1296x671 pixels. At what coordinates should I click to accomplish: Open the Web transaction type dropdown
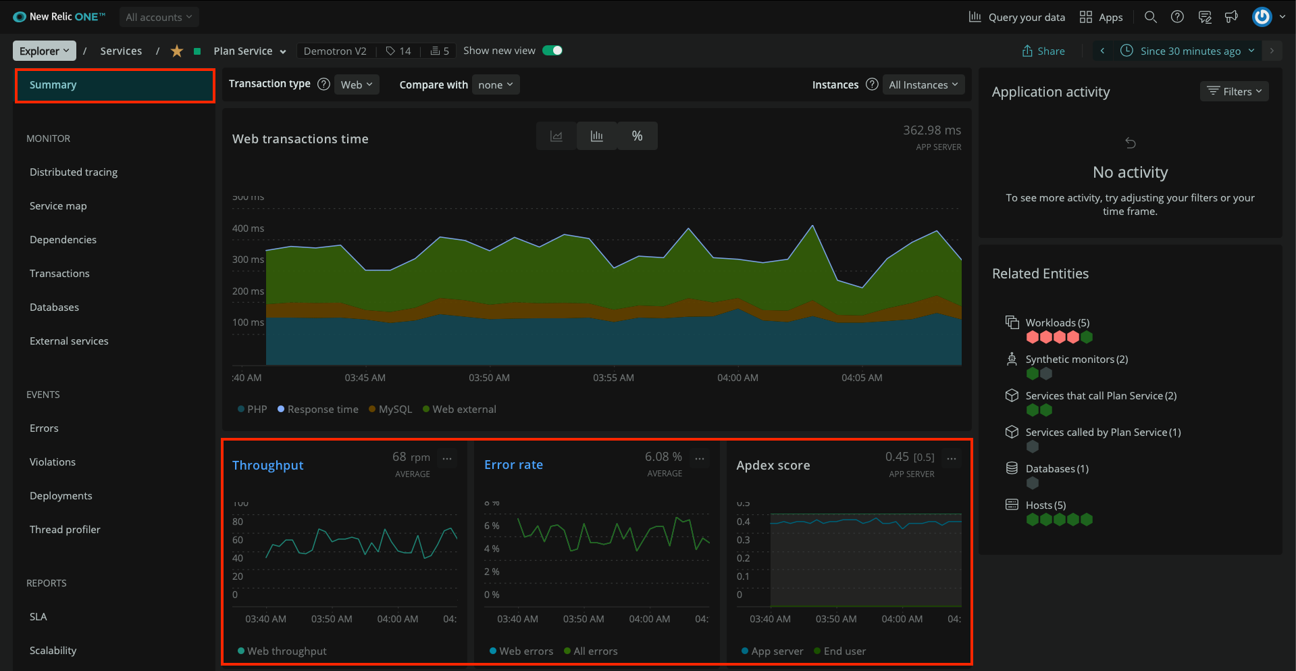click(357, 84)
